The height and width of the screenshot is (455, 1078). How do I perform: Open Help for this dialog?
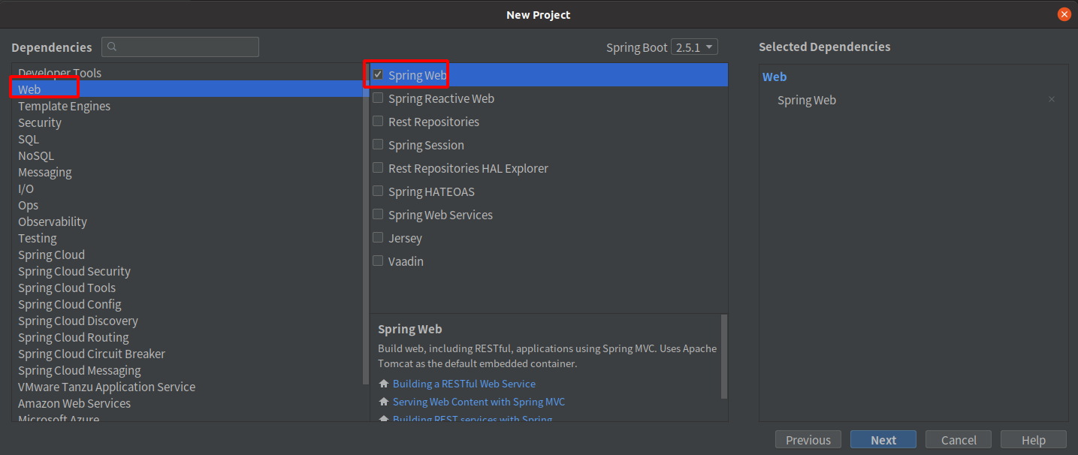tap(1034, 440)
